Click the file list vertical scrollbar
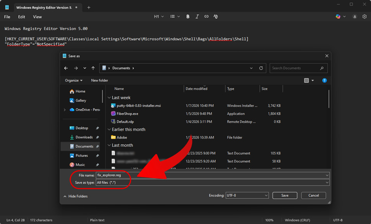The width and height of the screenshot is (371, 224). click(x=328, y=99)
